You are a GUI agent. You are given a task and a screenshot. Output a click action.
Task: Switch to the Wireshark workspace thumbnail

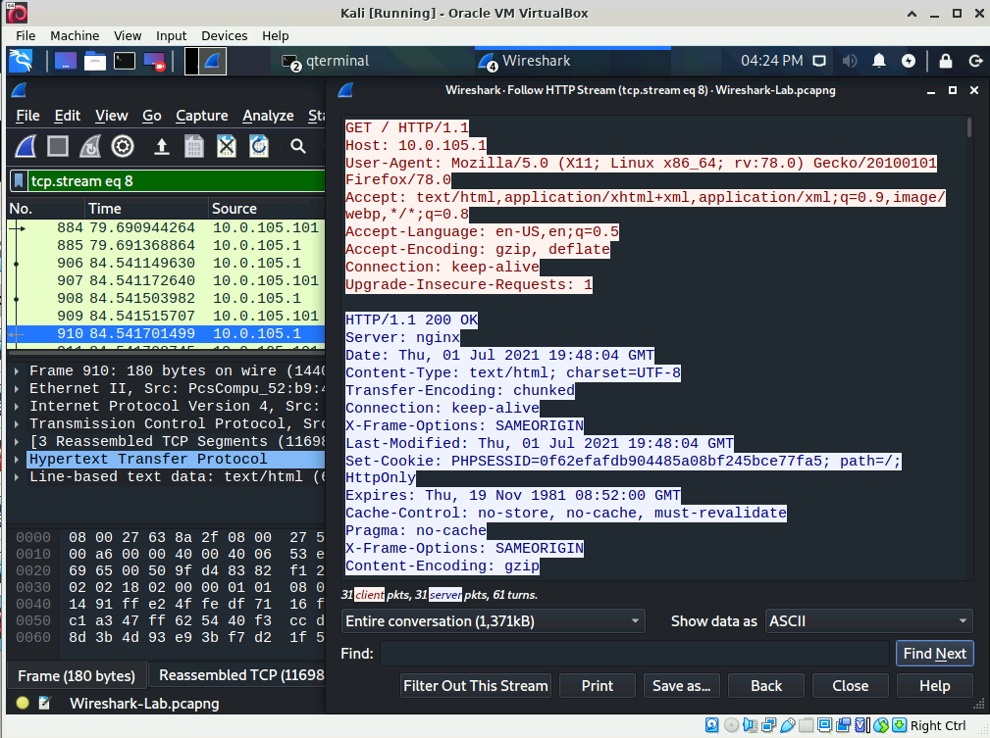[x=213, y=62]
